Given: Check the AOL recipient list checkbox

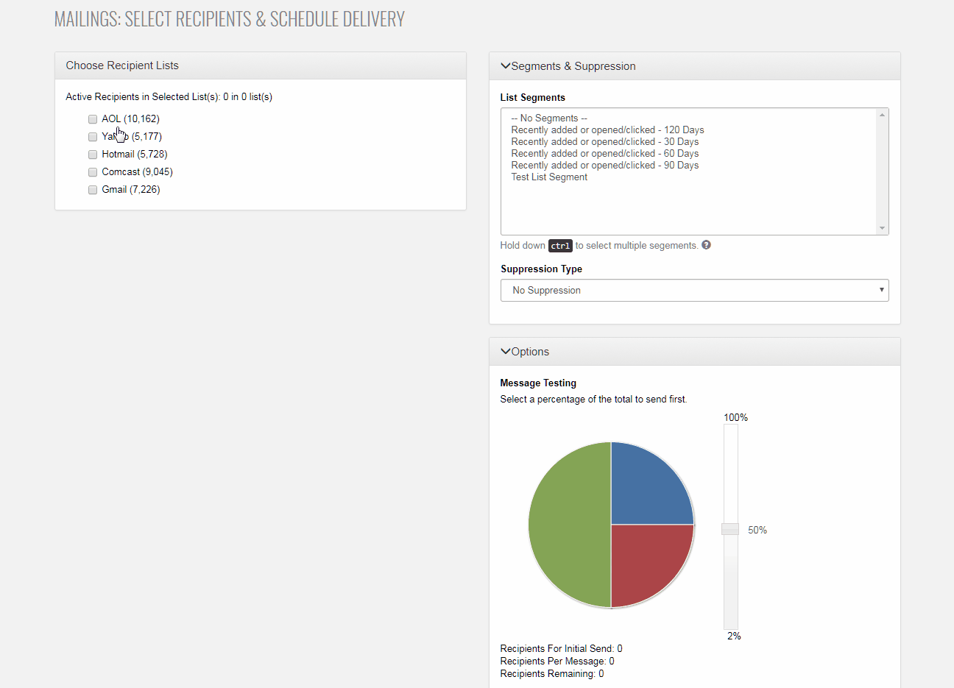Looking at the screenshot, I should click(x=93, y=119).
